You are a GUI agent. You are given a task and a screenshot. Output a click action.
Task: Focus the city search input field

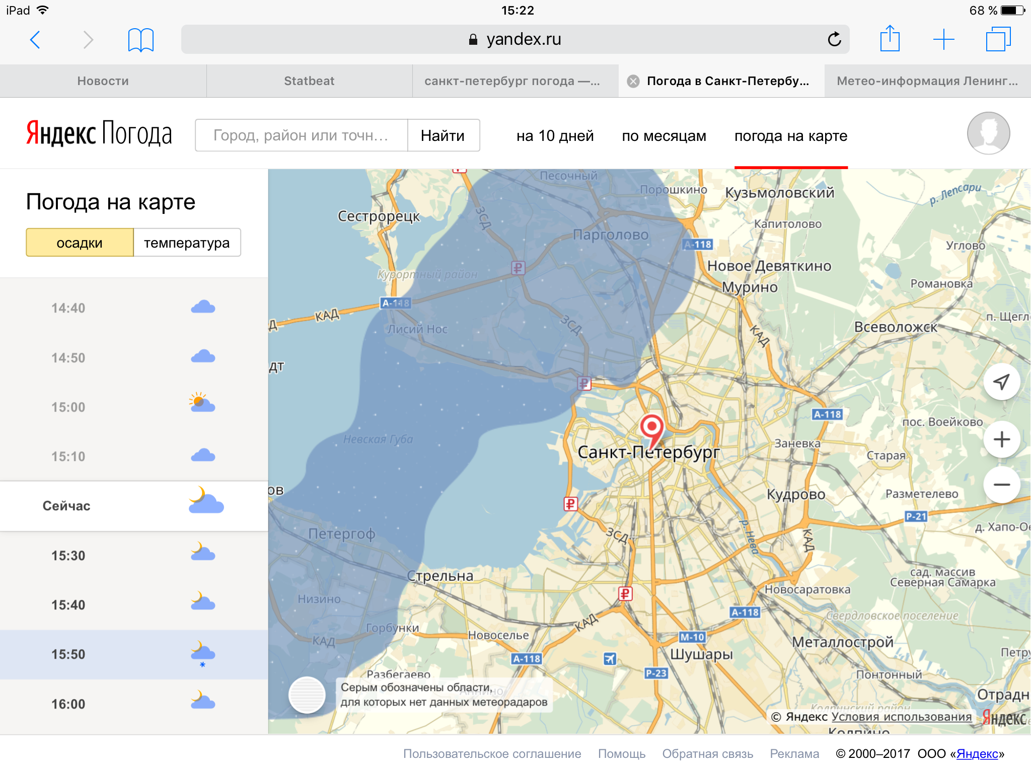(x=302, y=135)
